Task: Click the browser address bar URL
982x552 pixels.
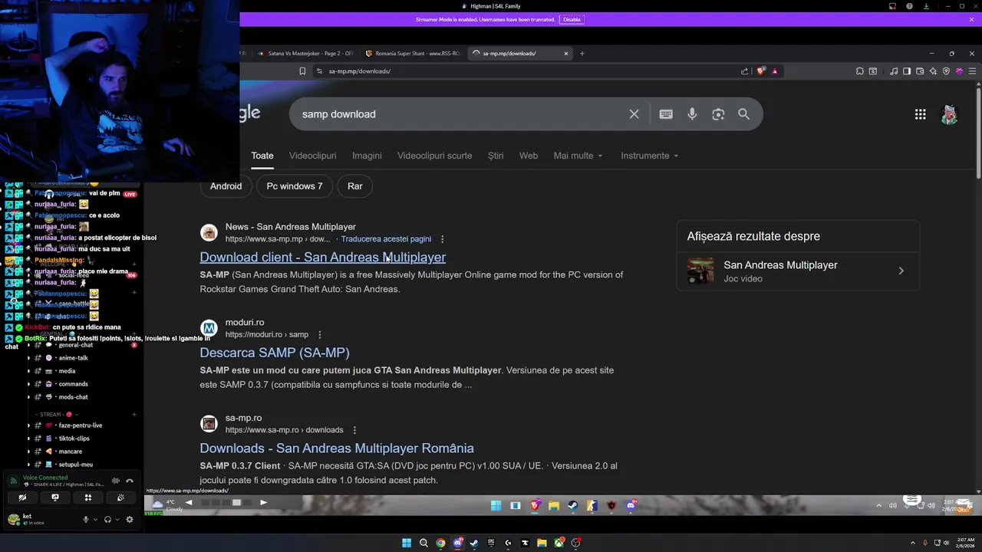Action: coord(359,71)
